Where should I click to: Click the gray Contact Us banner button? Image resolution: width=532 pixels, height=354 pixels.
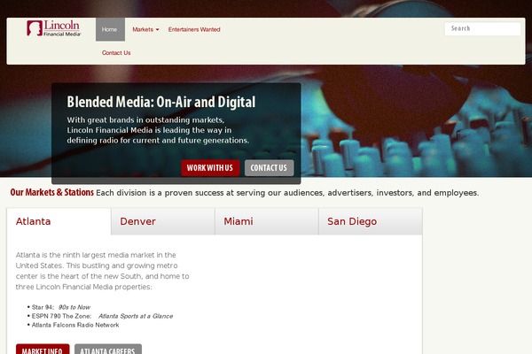269,167
